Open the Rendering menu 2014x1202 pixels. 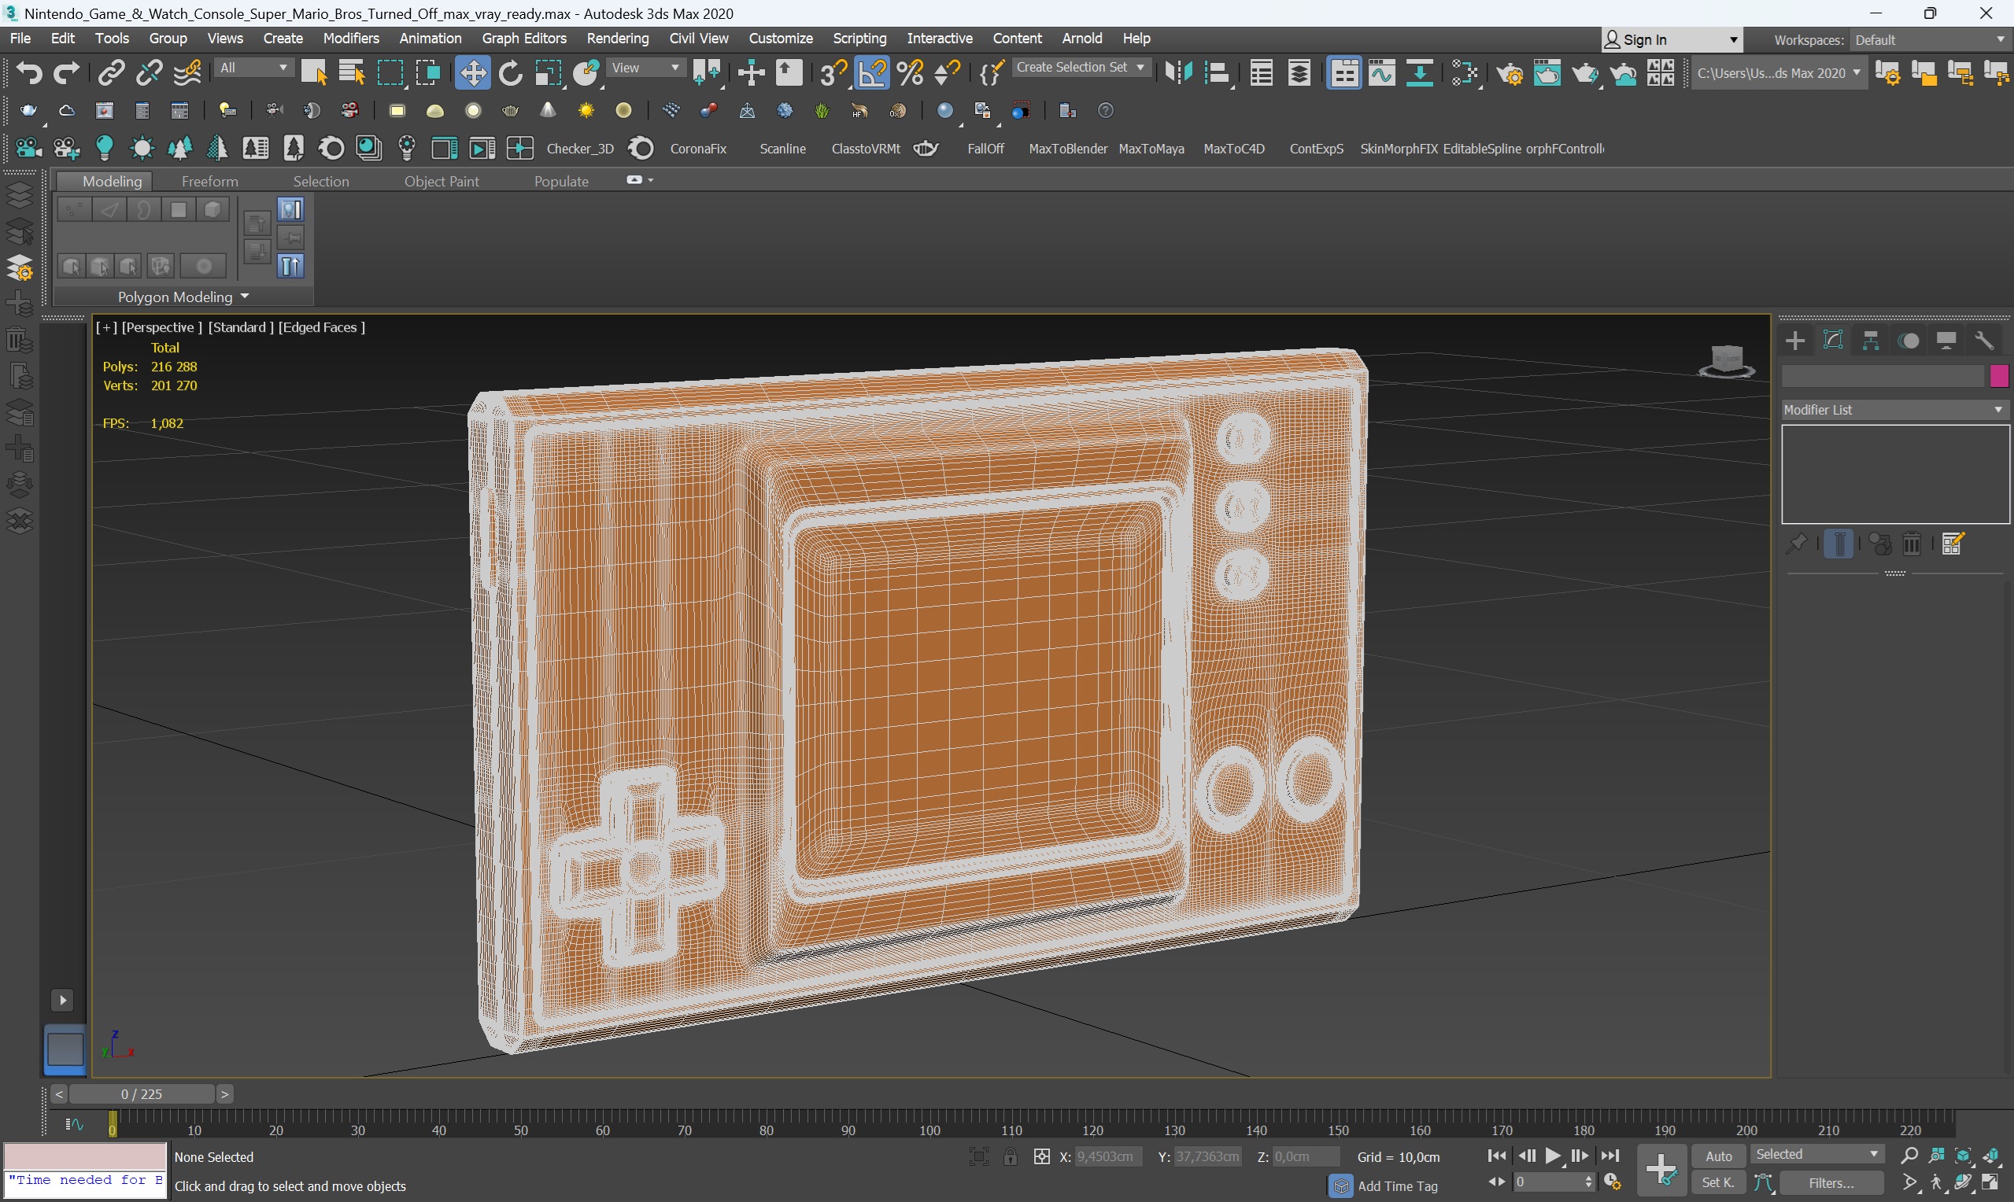click(x=617, y=38)
